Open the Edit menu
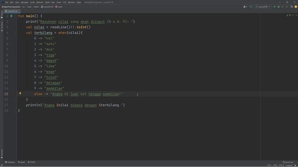 click(12, 2)
